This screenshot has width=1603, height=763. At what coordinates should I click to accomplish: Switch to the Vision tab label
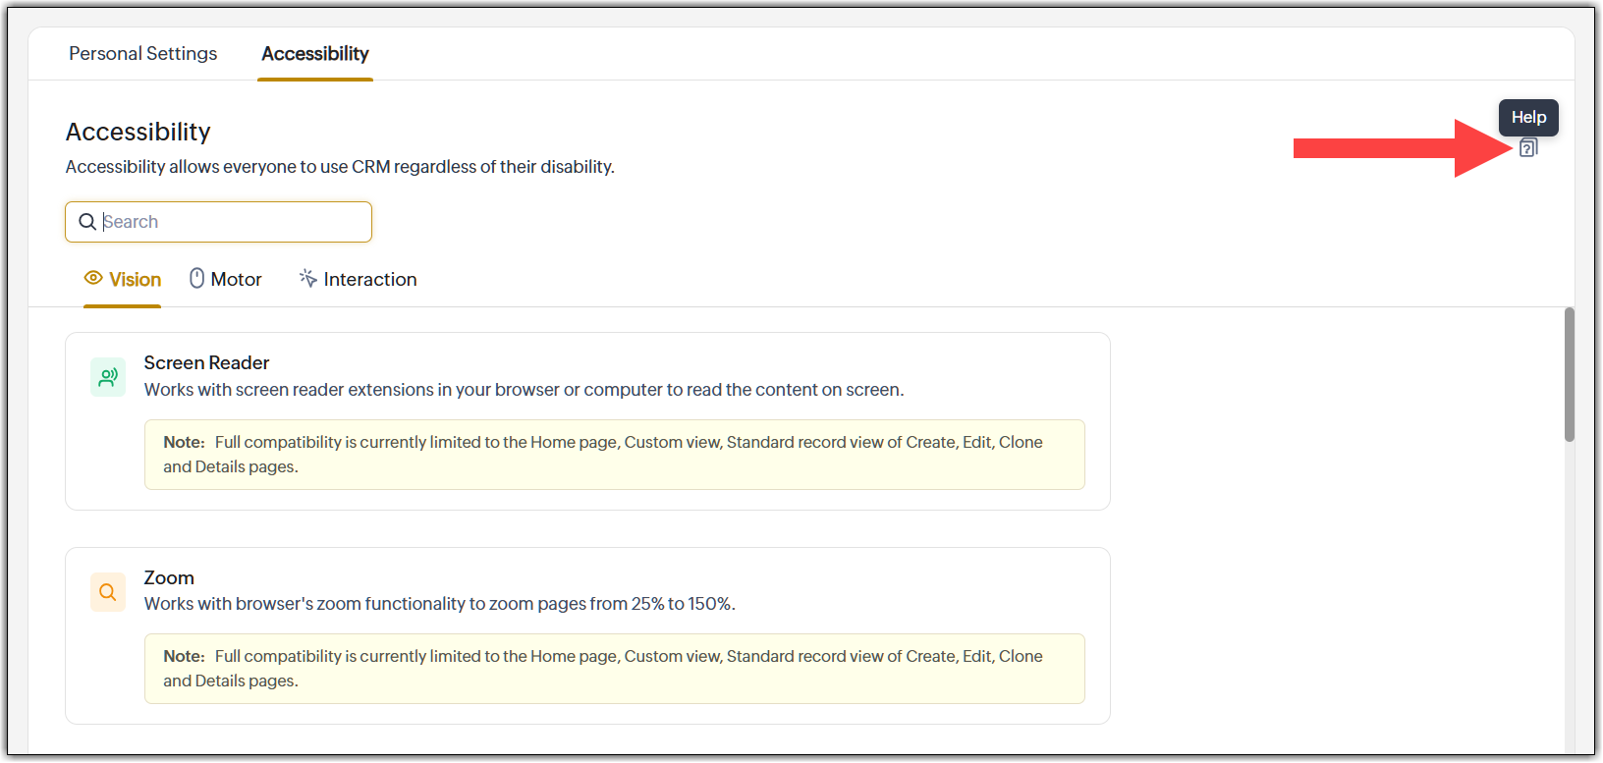pyautogui.click(x=136, y=280)
